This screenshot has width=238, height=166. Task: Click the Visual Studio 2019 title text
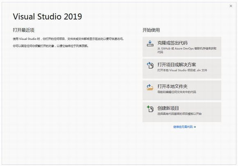[x=48, y=16]
